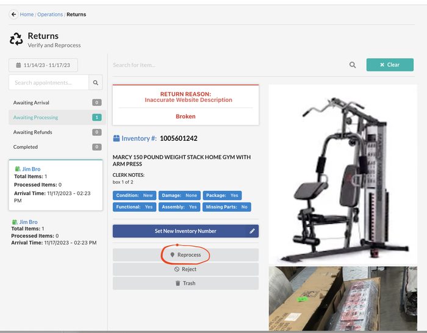This screenshot has height=333, width=427.
Task: Click the Condition: New tag
Action: pos(135,196)
